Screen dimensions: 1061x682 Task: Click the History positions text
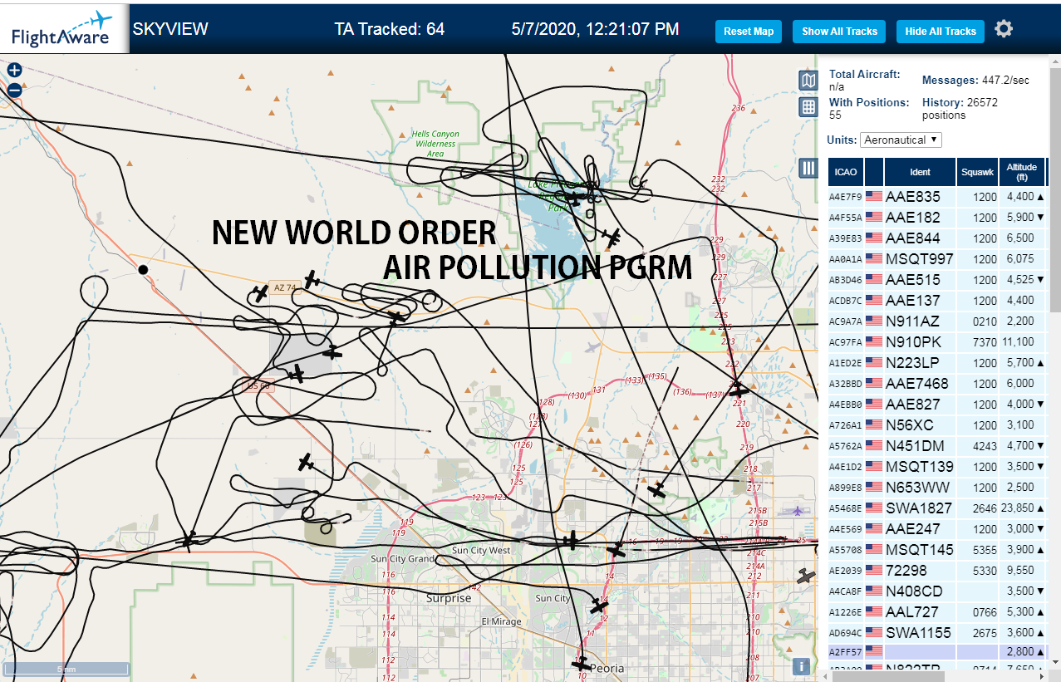960,108
